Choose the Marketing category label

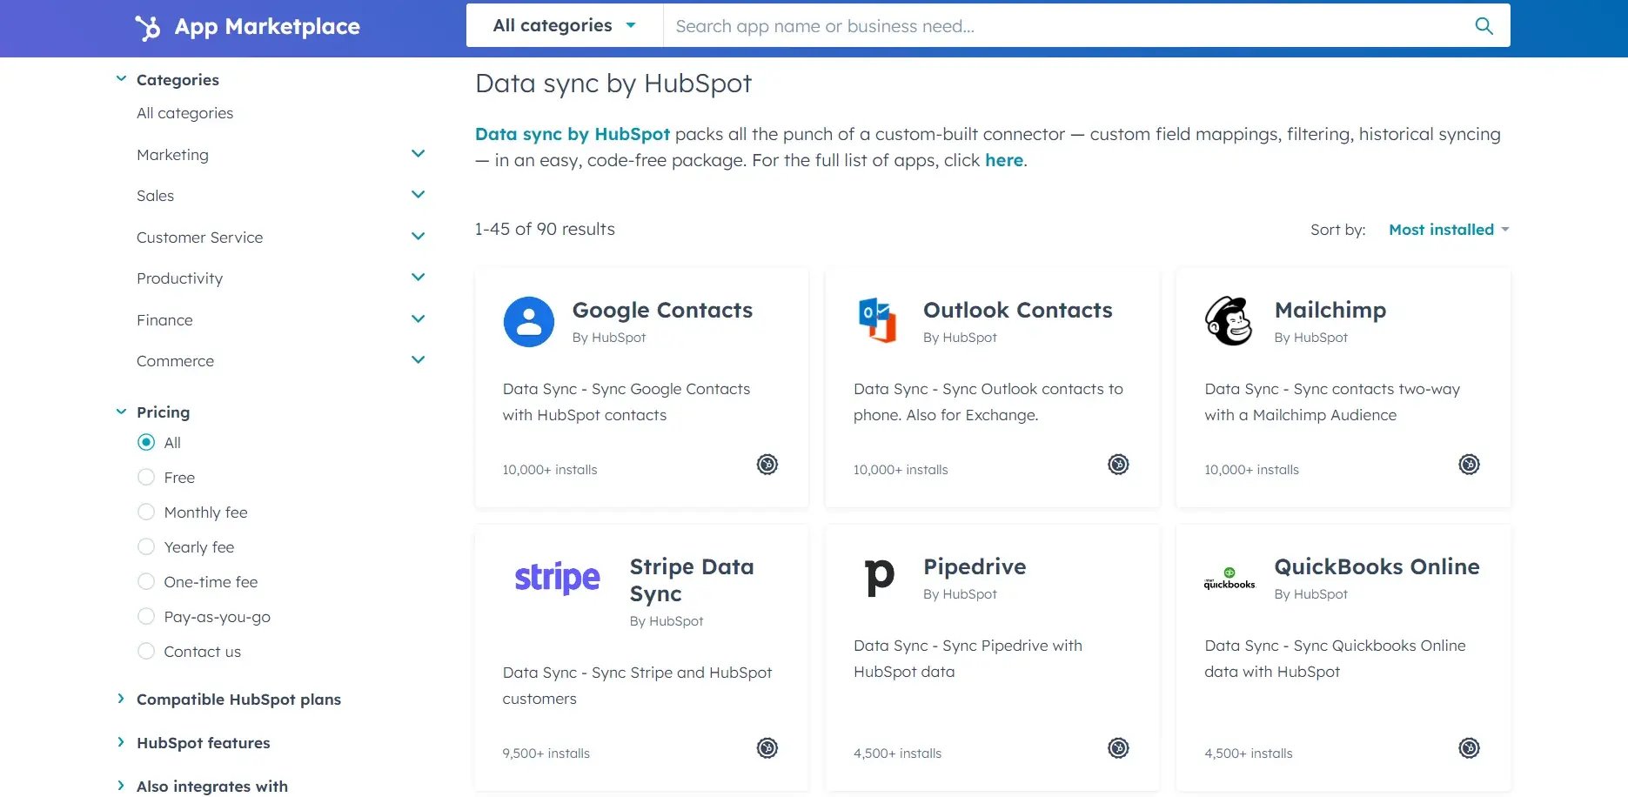pos(172,155)
